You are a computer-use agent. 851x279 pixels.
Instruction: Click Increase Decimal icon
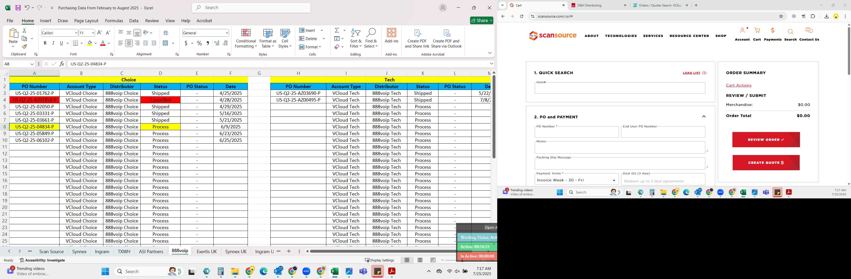[x=217, y=43]
